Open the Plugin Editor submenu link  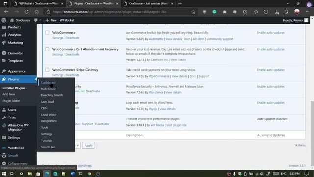(x=11, y=101)
